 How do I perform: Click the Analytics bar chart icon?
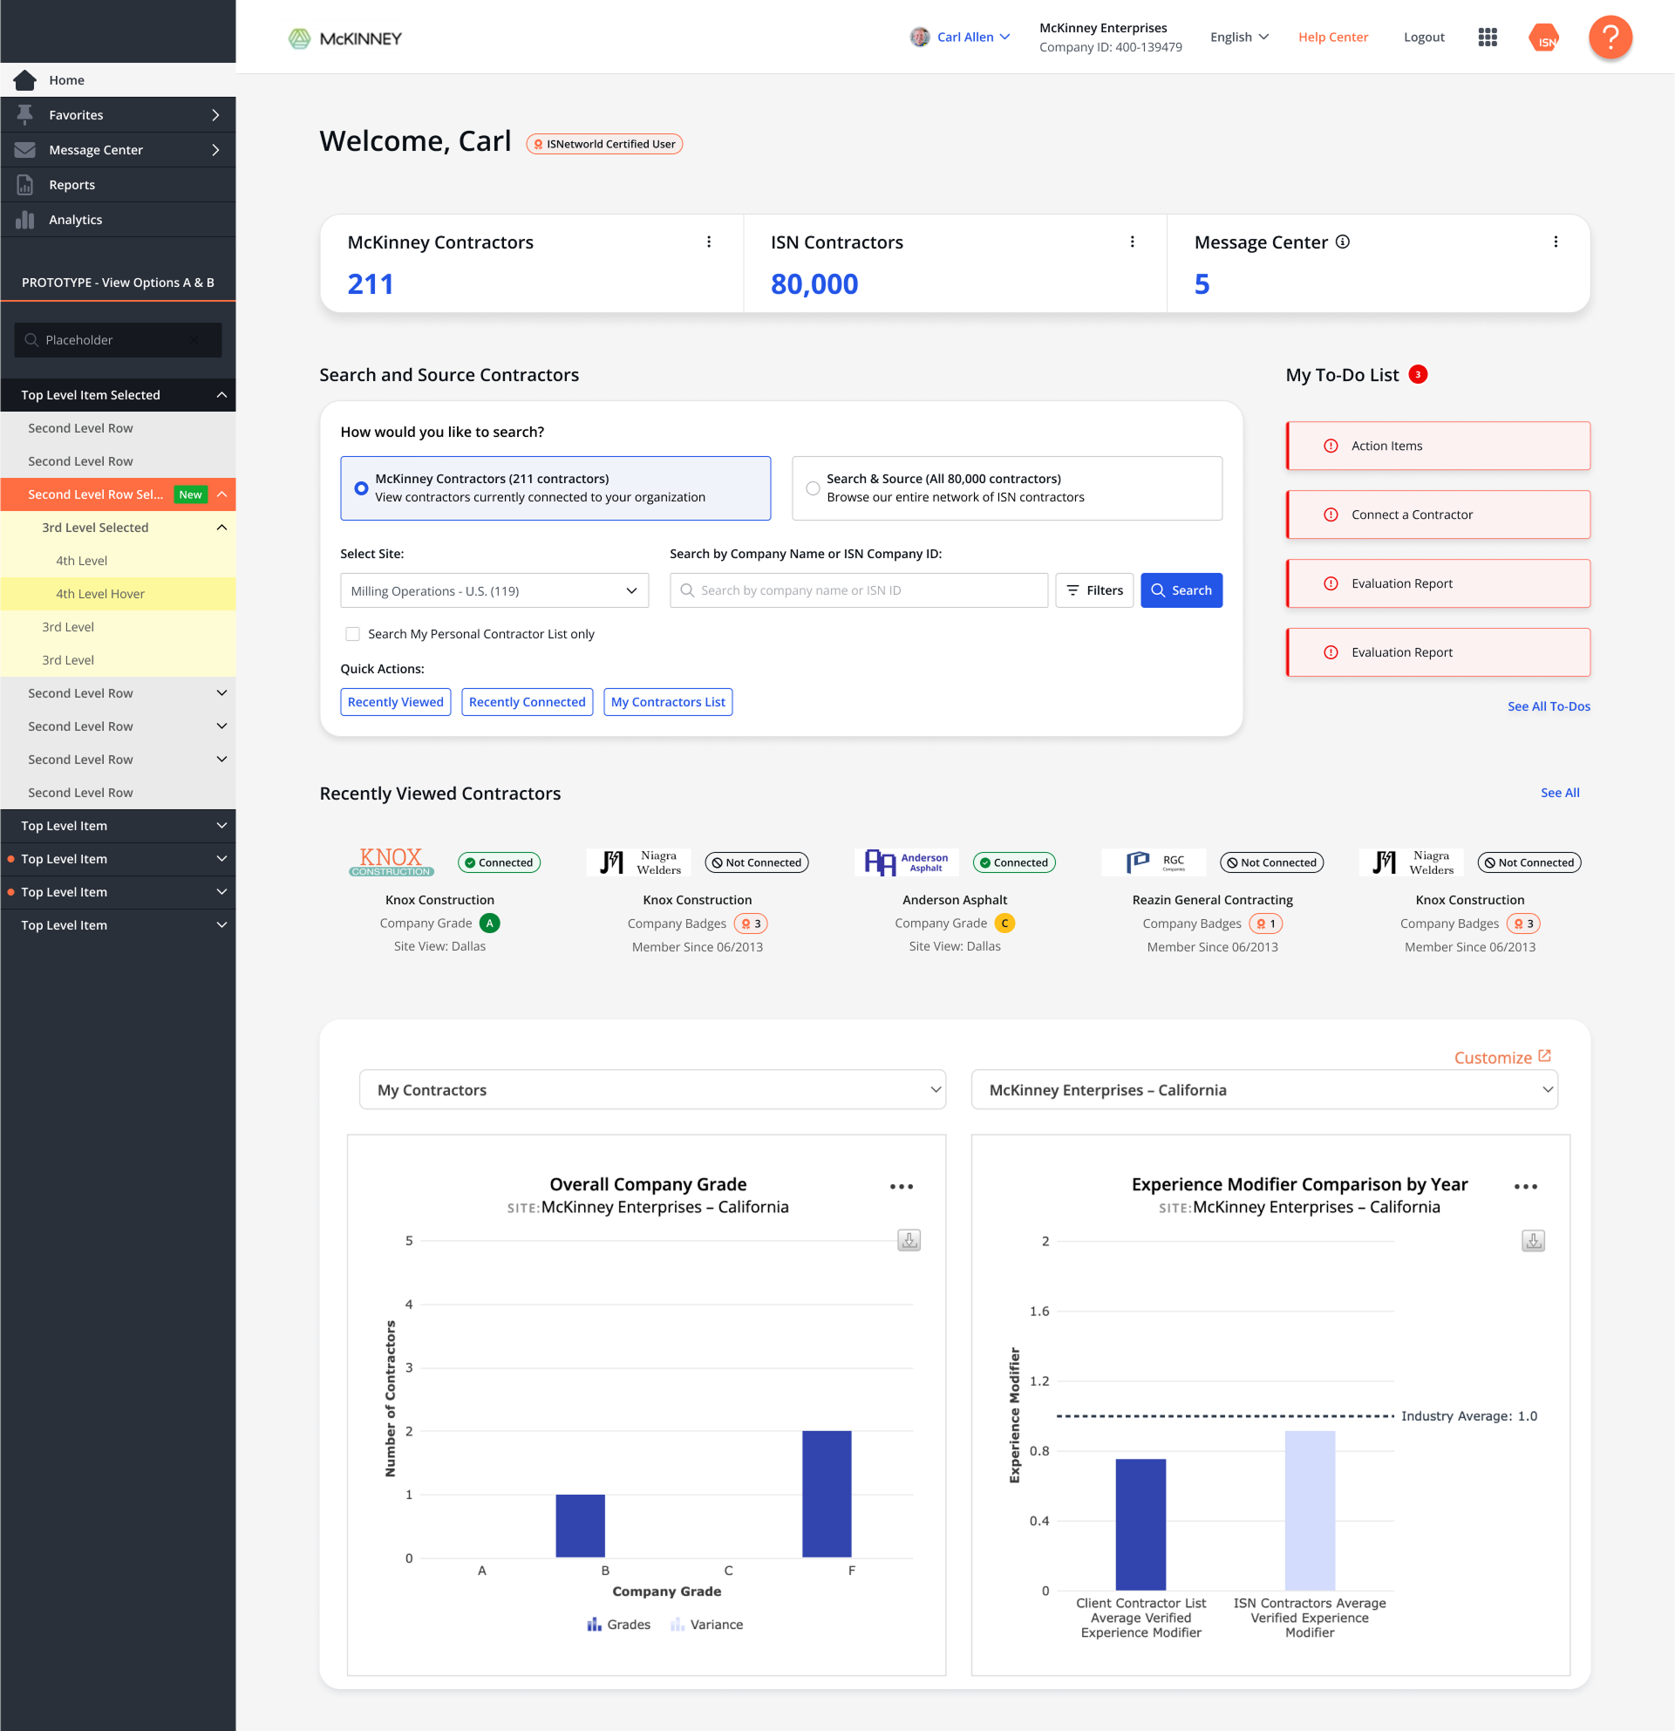(x=24, y=220)
